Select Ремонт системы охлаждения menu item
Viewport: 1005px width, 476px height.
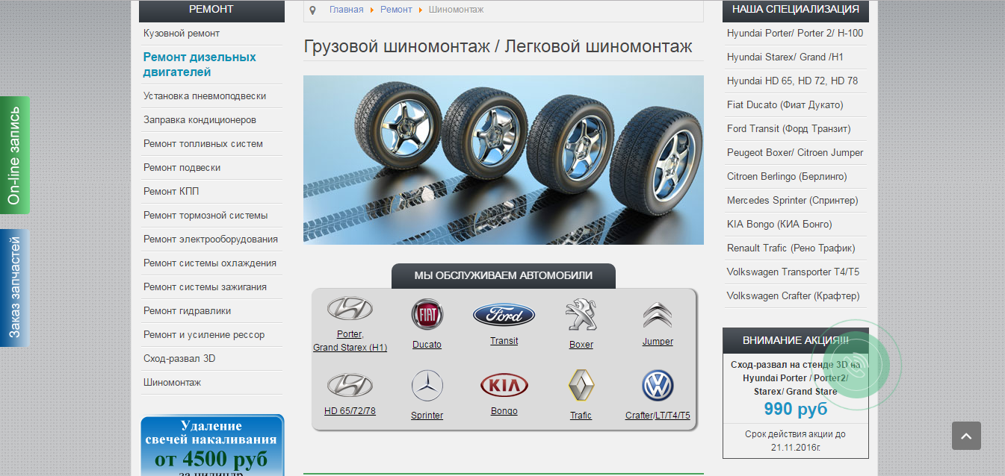tap(211, 263)
